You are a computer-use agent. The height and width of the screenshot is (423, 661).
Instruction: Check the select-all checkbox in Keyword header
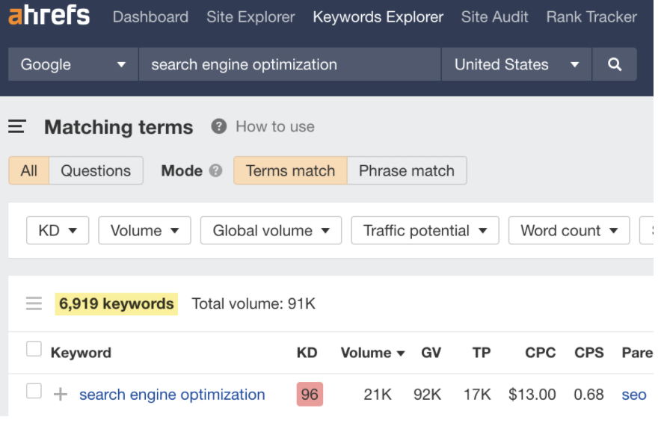click(34, 350)
